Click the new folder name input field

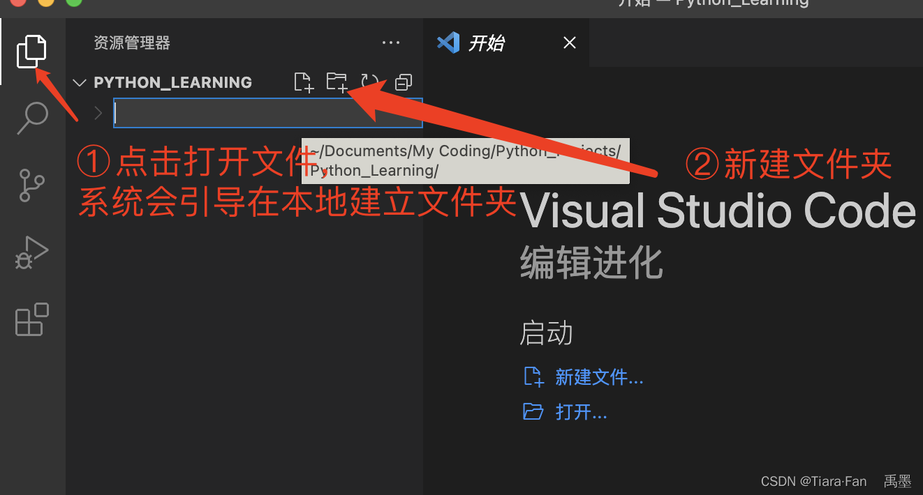(268, 113)
